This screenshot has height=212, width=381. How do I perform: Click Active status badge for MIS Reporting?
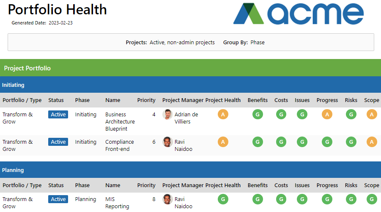click(58, 199)
